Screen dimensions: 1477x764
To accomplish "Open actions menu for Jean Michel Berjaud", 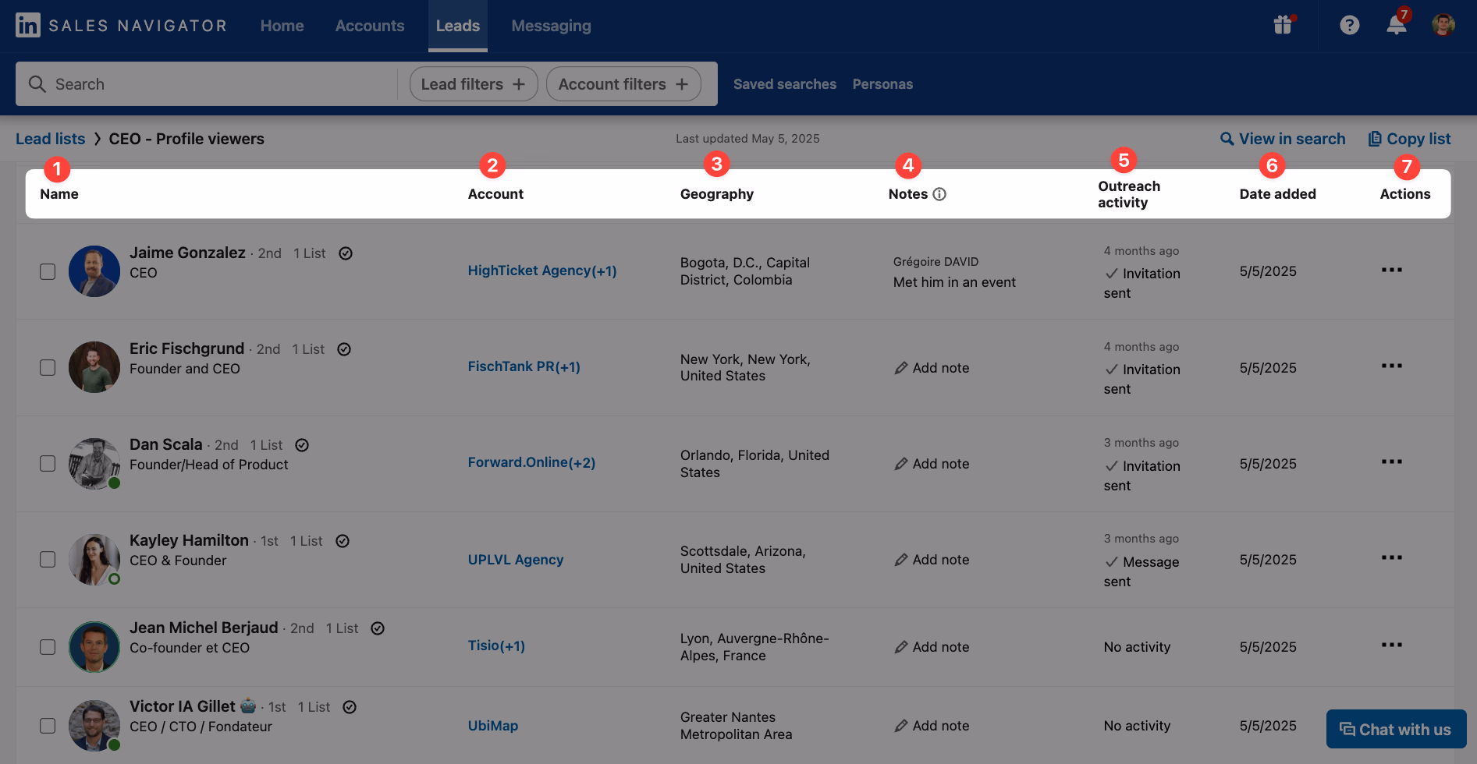I will pyautogui.click(x=1392, y=645).
